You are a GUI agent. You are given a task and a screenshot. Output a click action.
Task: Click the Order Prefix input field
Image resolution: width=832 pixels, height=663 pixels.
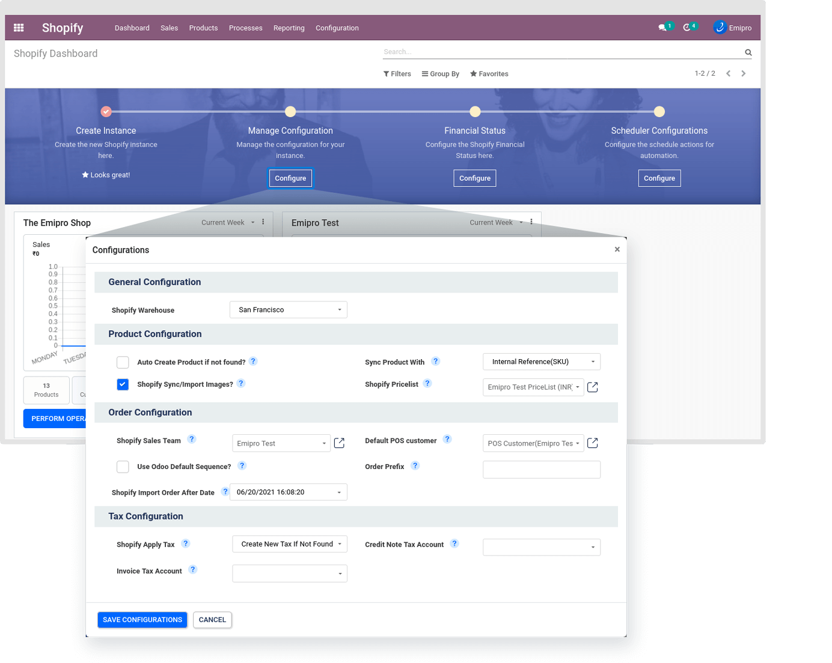tap(541, 470)
